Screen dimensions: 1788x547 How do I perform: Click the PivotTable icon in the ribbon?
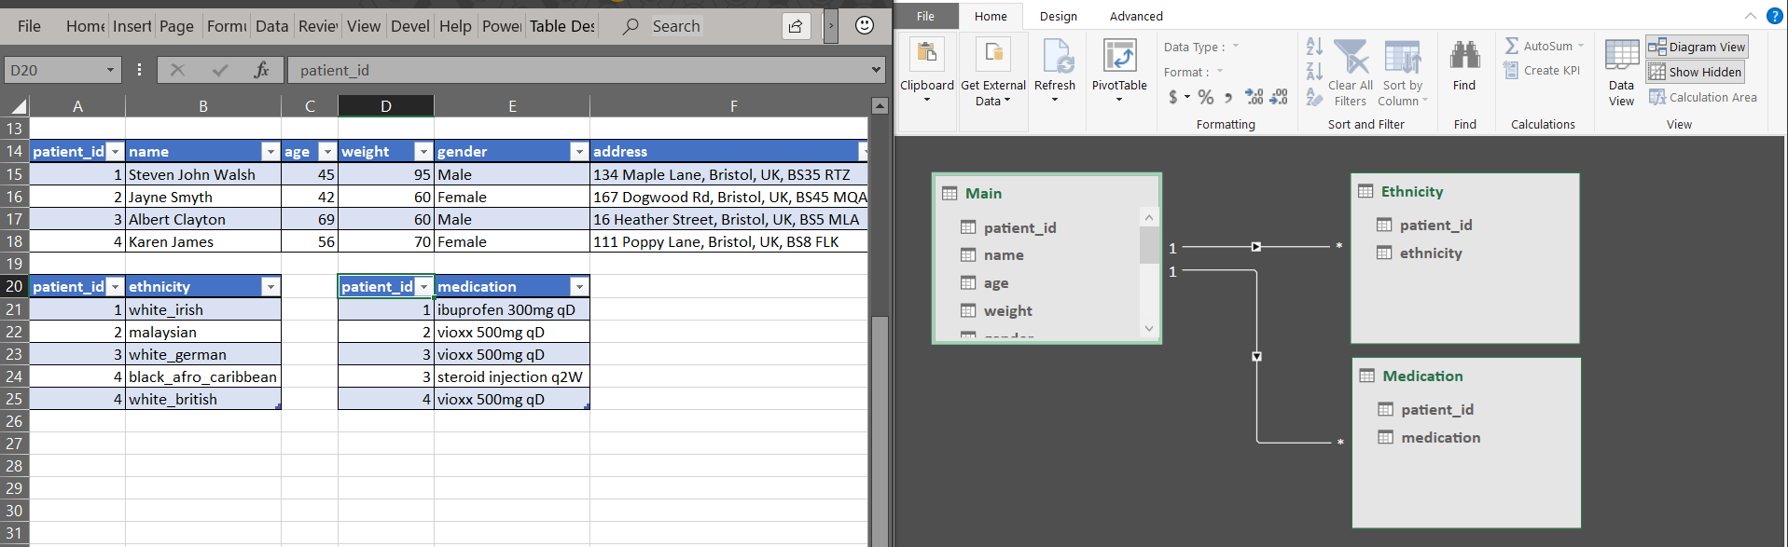pos(1118,58)
